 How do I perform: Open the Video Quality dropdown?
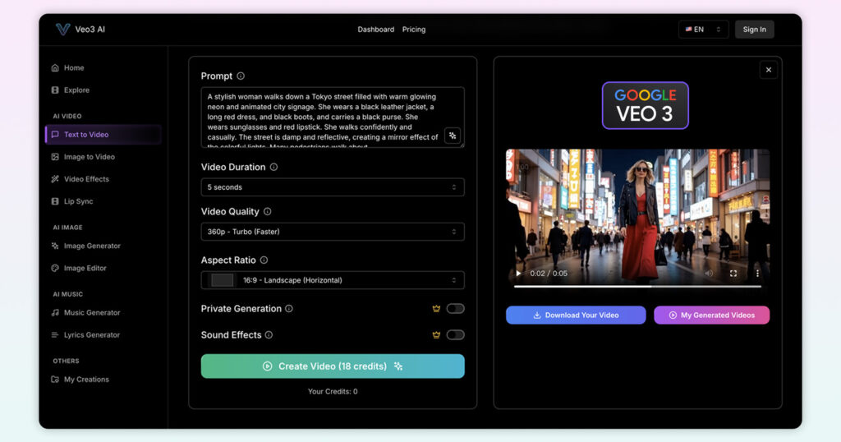pyautogui.click(x=333, y=232)
